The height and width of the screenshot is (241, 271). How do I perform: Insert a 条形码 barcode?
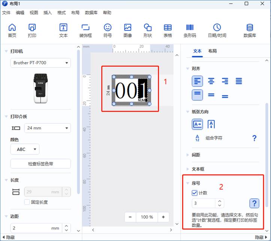pyautogui.click(x=190, y=30)
